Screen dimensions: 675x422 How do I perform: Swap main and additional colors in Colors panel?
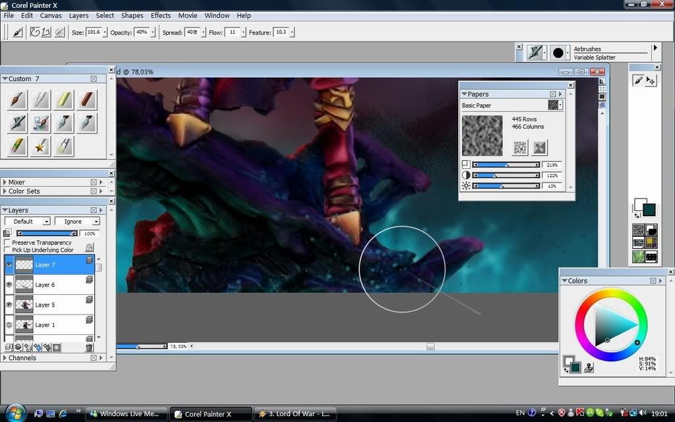[566, 371]
